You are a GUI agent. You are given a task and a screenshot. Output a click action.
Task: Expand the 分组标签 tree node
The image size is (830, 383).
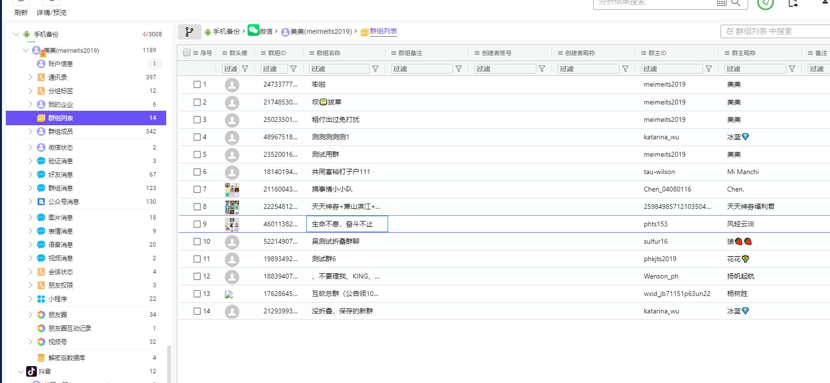point(31,91)
